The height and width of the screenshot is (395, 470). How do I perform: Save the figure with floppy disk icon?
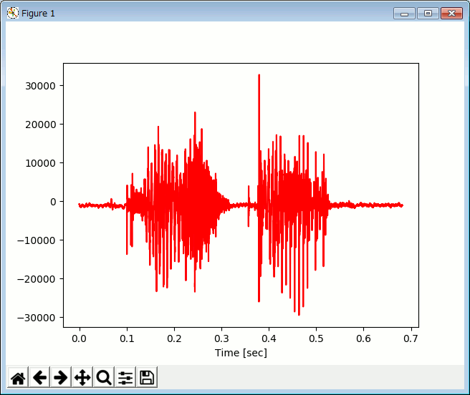click(x=147, y=377)
